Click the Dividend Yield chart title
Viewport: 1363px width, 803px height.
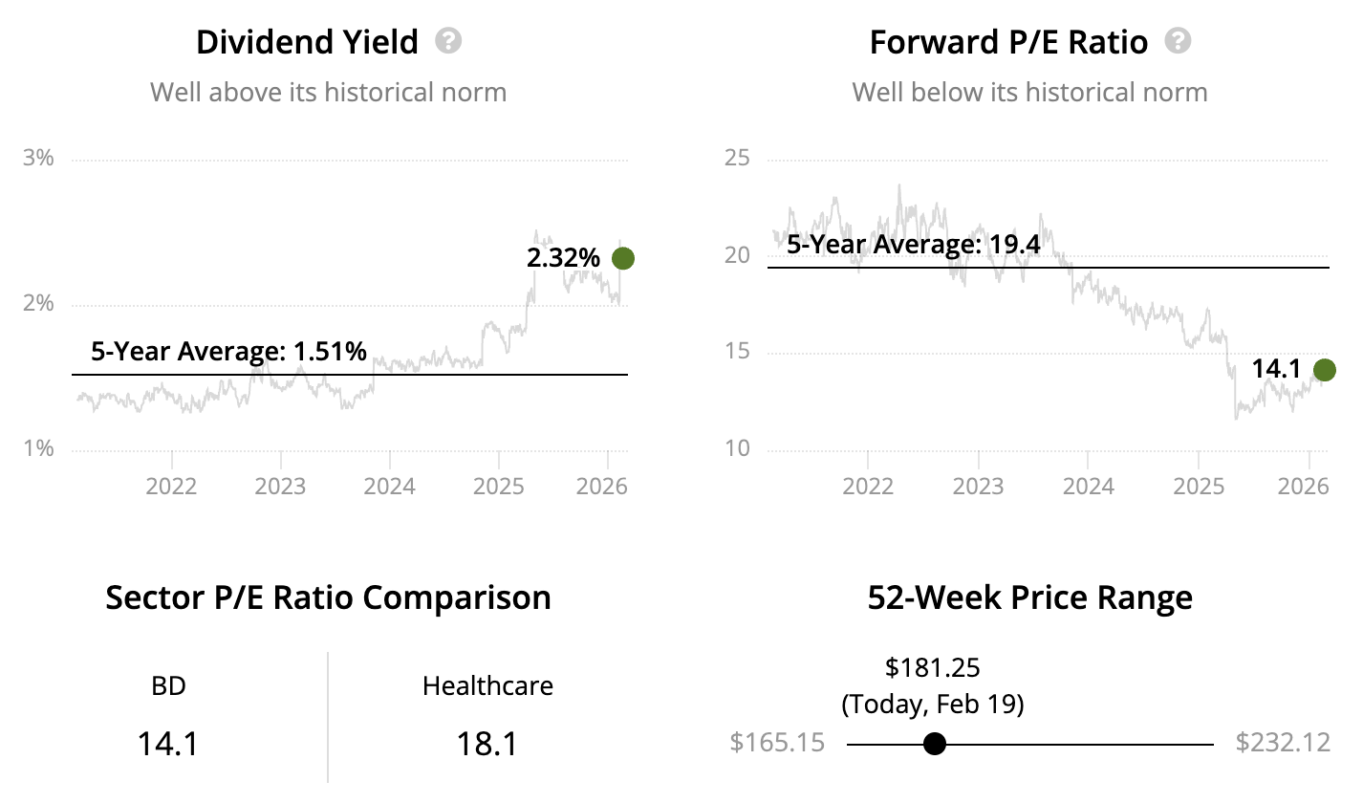[307, 42]
